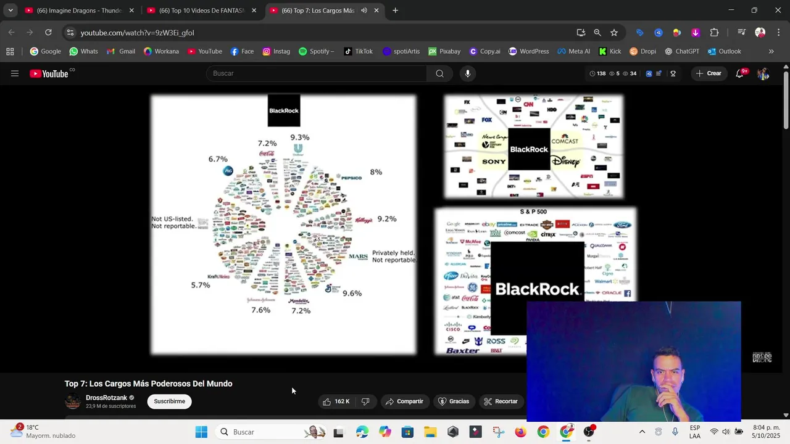Start voice search with the microphone
The image size is (790, 444).
point(468,73)
